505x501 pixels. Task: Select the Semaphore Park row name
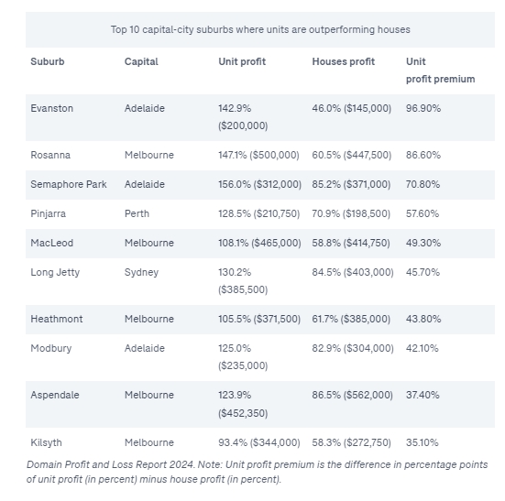tap(68, 184)
